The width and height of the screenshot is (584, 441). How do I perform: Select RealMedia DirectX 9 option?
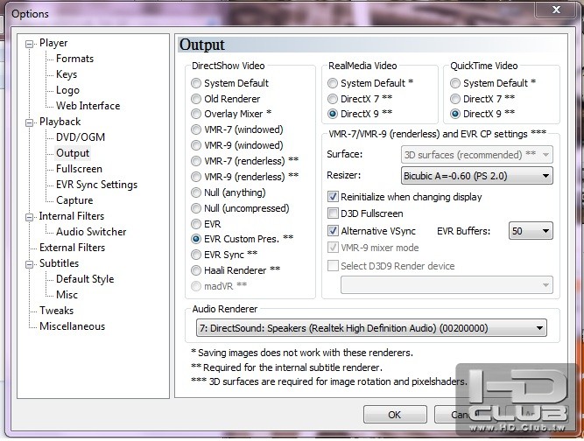(x=333, y=114)
